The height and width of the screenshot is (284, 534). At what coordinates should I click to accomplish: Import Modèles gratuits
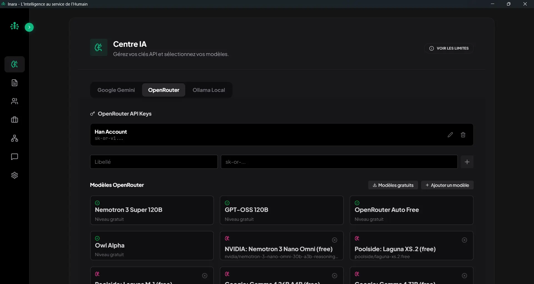393,185
